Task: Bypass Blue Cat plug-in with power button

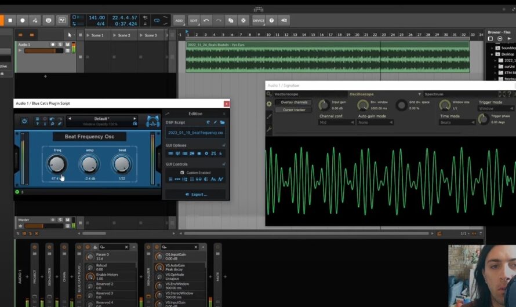Action: click(x=24, y=121)
